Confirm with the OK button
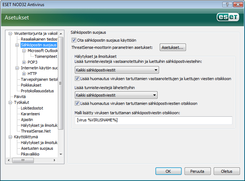The image size is (245, 181). coord(168,171)
